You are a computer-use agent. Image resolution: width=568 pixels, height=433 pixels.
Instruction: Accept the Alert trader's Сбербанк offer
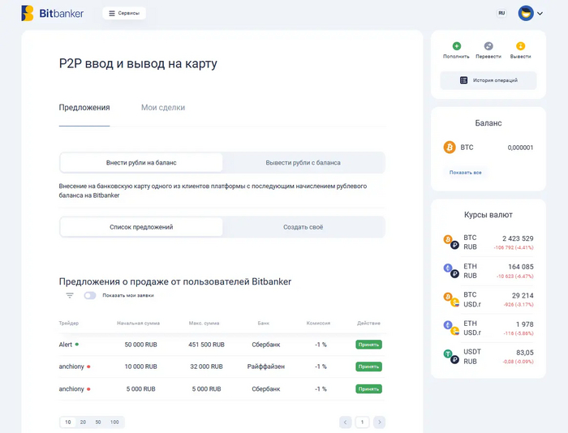(x=368, y=345)
